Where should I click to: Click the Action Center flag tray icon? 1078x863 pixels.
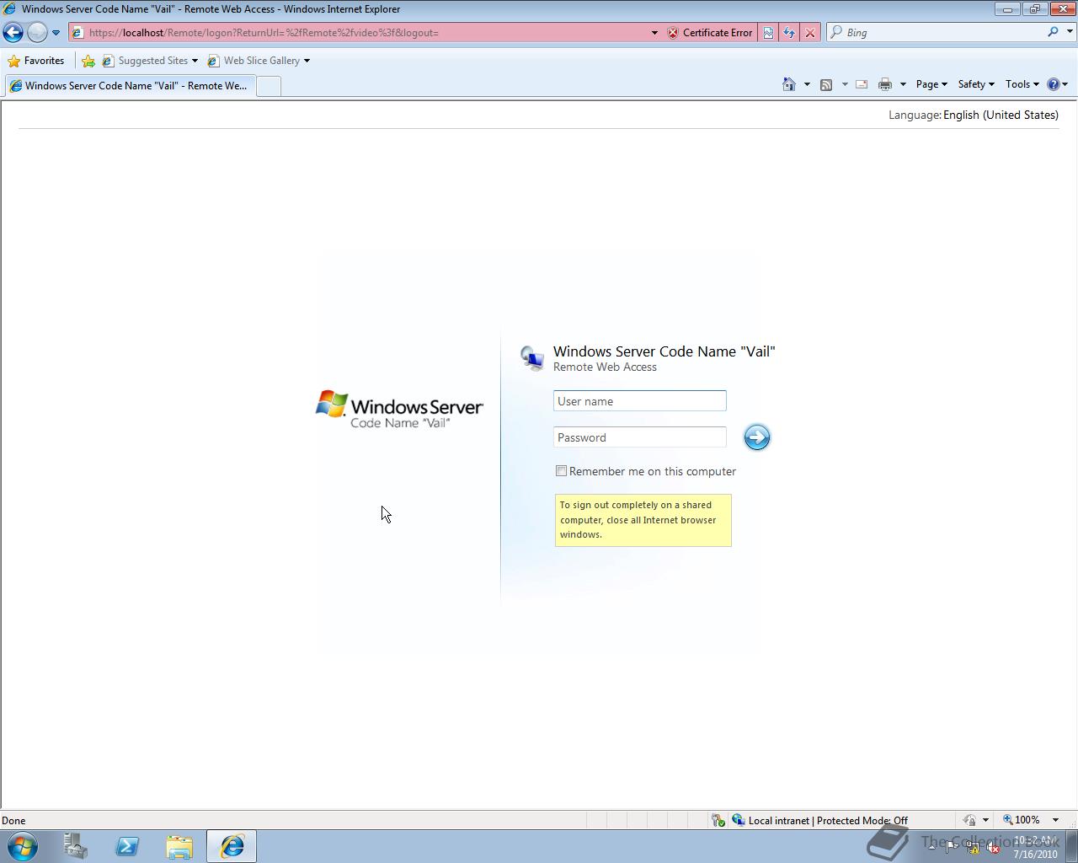pos(952,848)
